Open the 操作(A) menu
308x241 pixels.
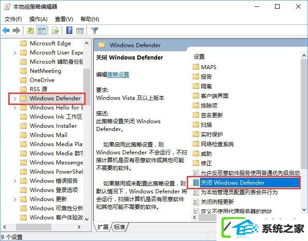click(x=38, y=19)
